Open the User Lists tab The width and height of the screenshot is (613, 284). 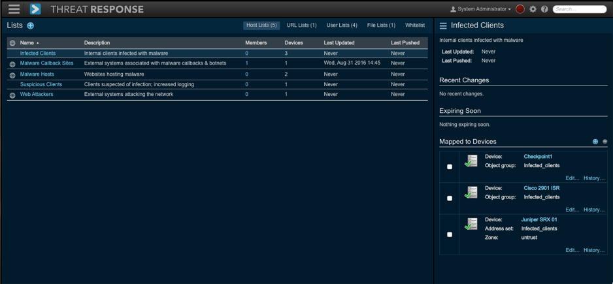coord(342,25)
